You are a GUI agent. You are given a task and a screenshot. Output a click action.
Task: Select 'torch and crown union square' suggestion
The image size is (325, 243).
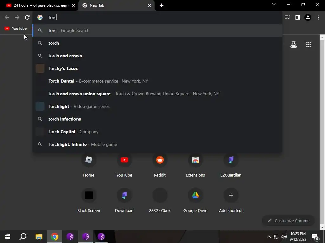tap(157, 94)
